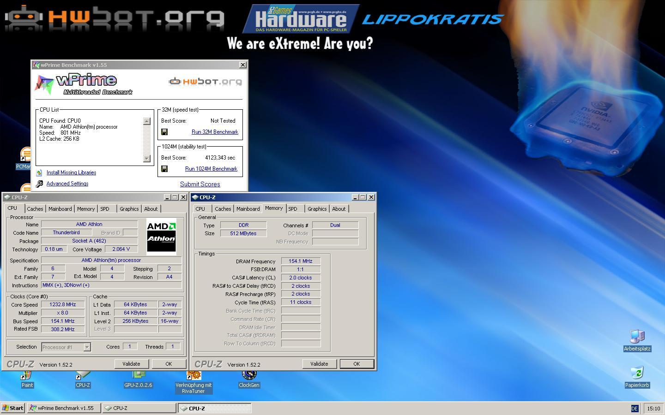Viewport: 665px width, 415px height.
Task: Click the save icon beside Run 32M Benchmark
Action: pyautogui.click(x=164, y=132)
